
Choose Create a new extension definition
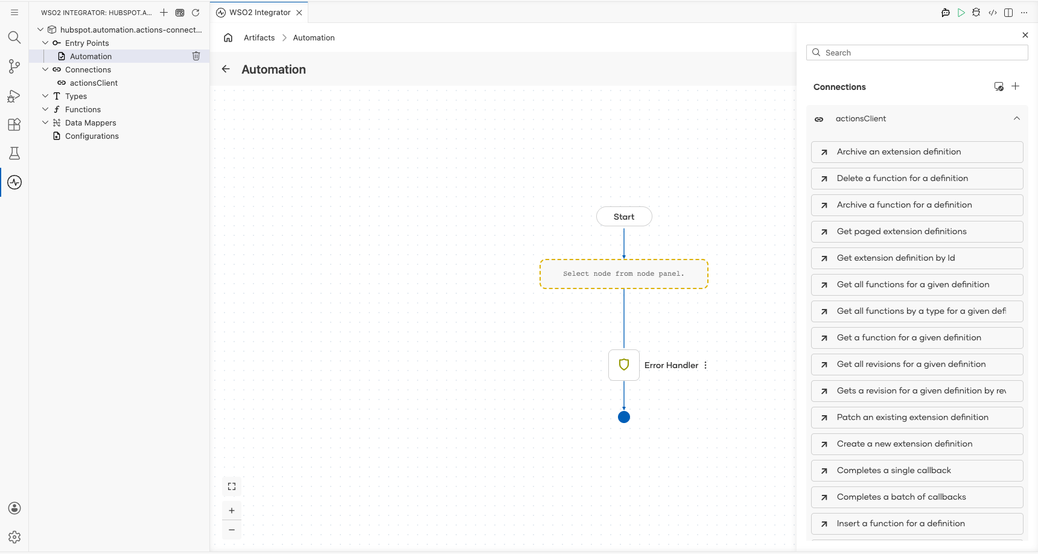(917, 444)
